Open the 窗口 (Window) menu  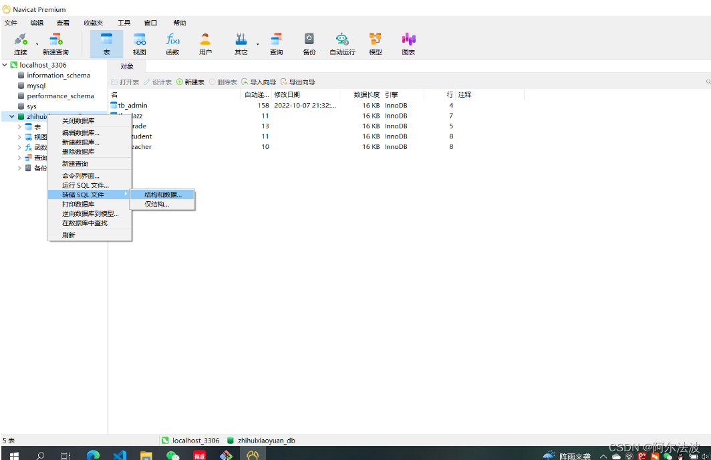(150, 23)
